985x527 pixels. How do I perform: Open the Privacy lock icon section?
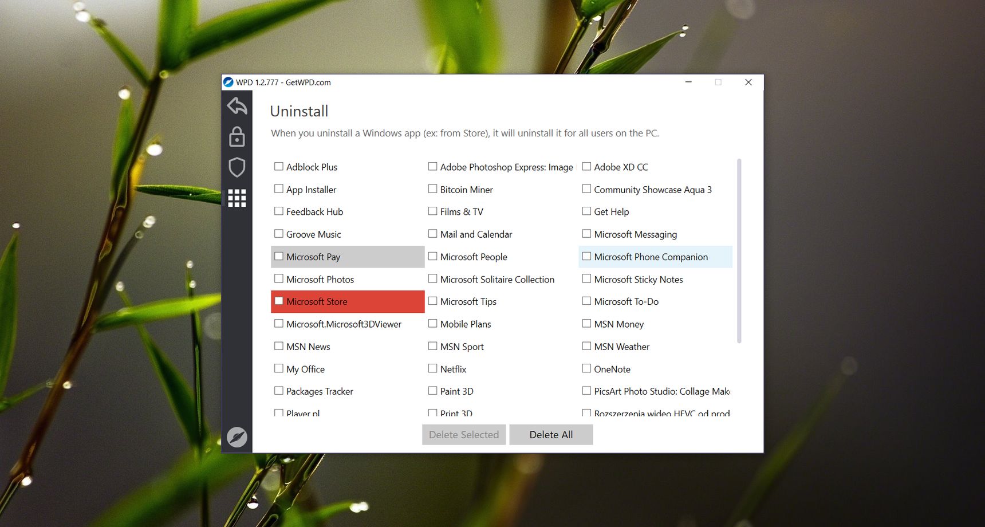coord(237,137)
